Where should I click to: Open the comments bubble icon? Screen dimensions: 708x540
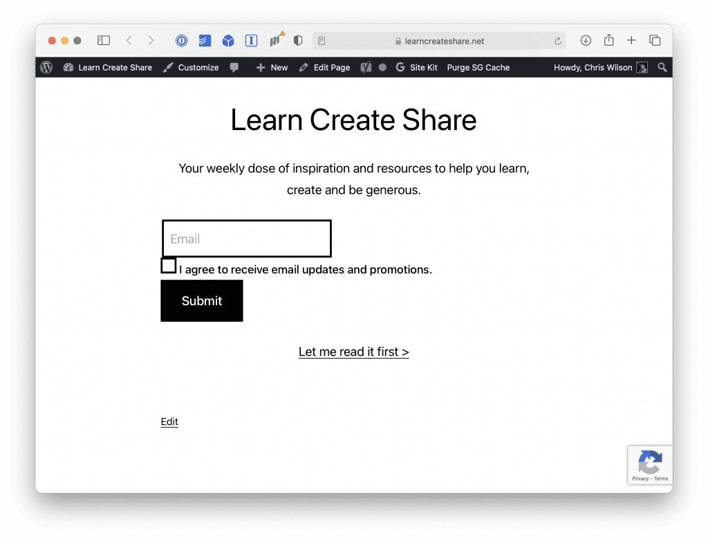tap(234, 67)
